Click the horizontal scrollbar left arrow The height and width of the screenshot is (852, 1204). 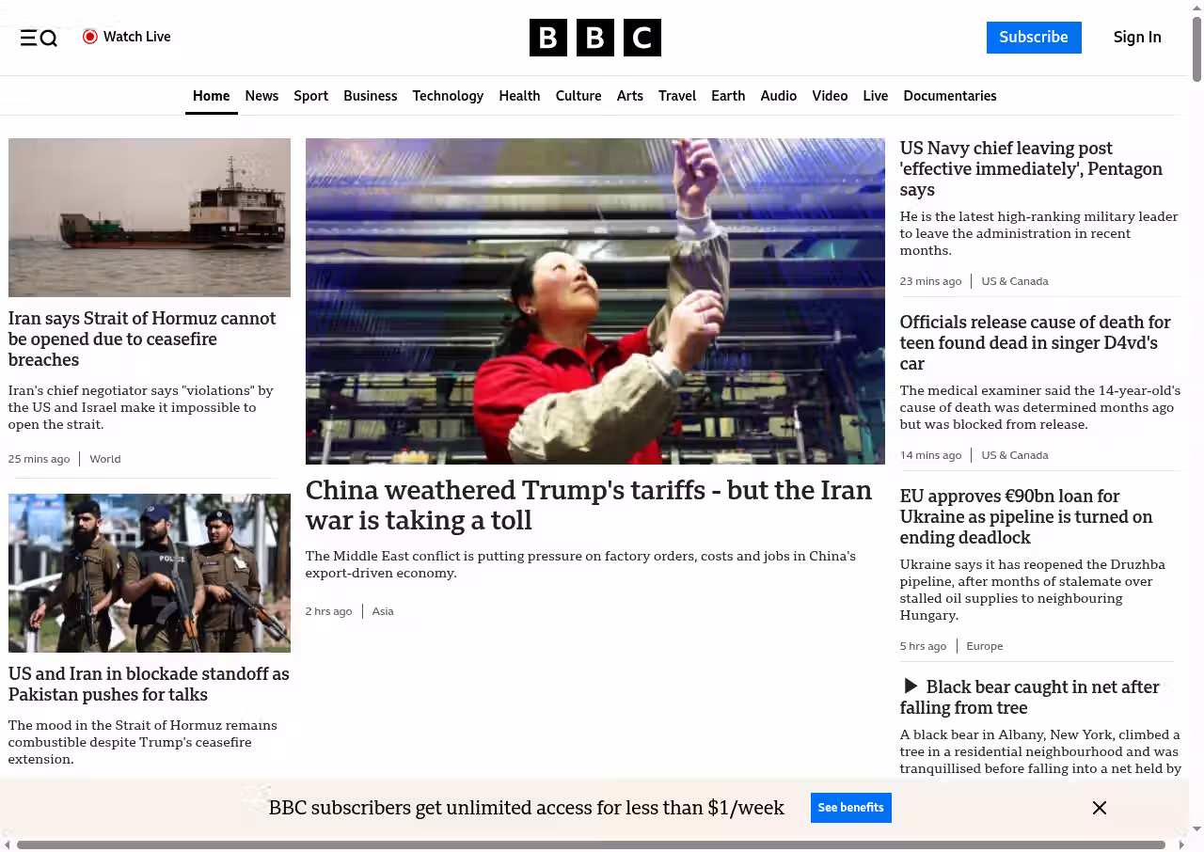coord(8,844)
